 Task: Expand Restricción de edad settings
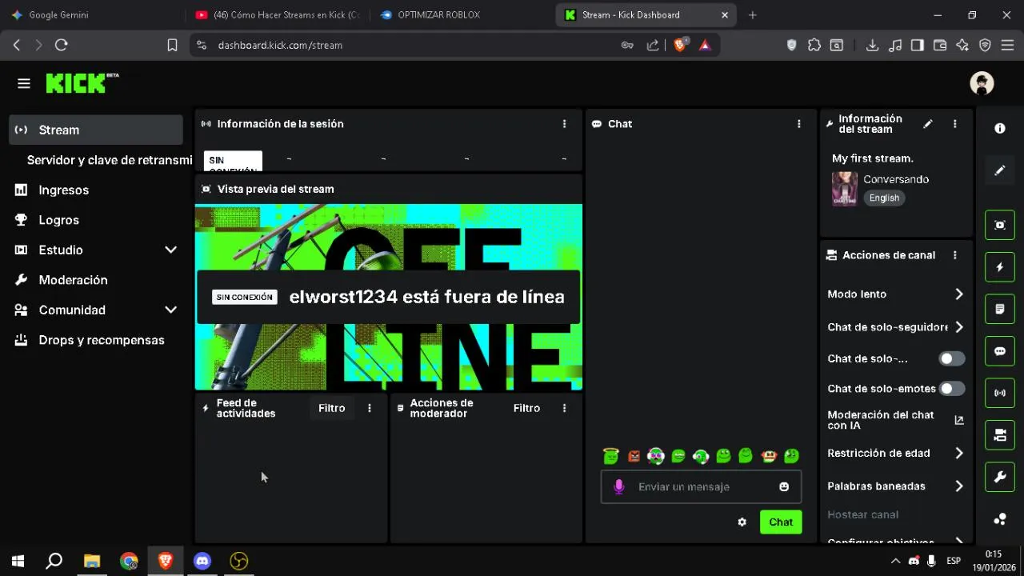tap(958, 454)
